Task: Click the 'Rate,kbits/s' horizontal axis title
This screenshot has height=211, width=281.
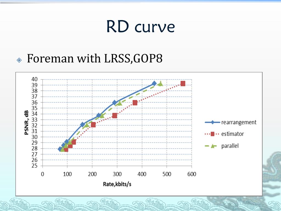Action: coord(117,184)
